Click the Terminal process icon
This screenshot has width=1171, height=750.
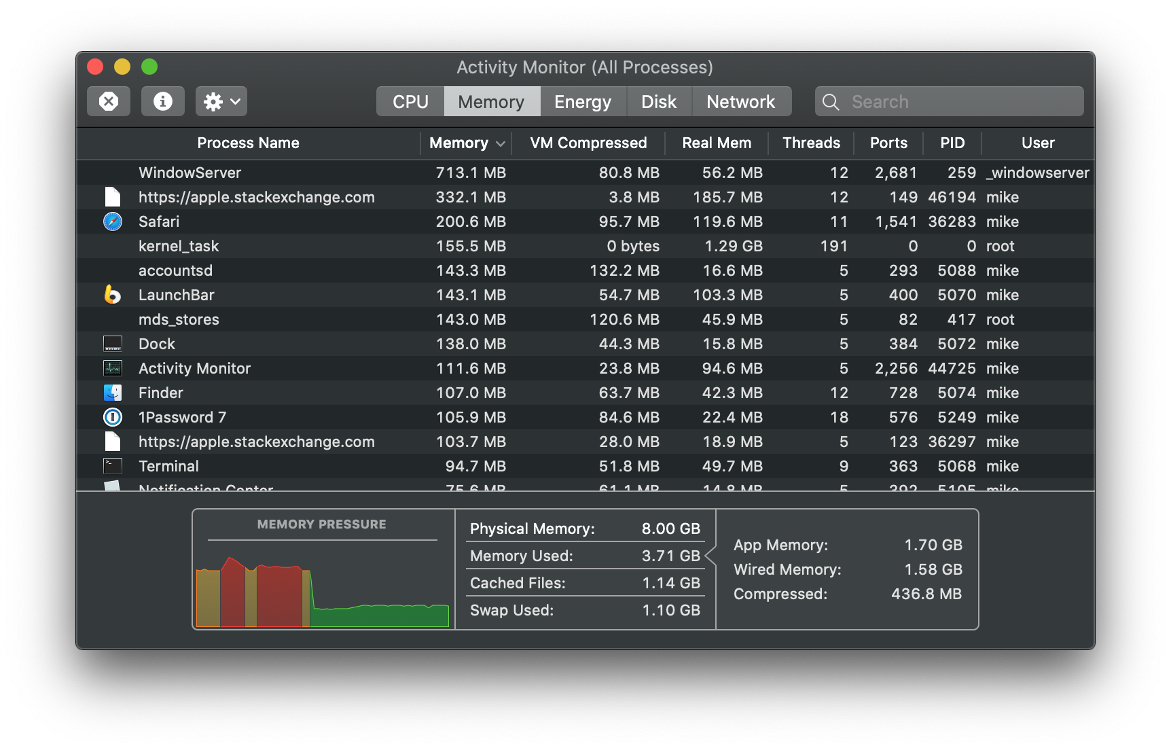[x=113, y=466]
